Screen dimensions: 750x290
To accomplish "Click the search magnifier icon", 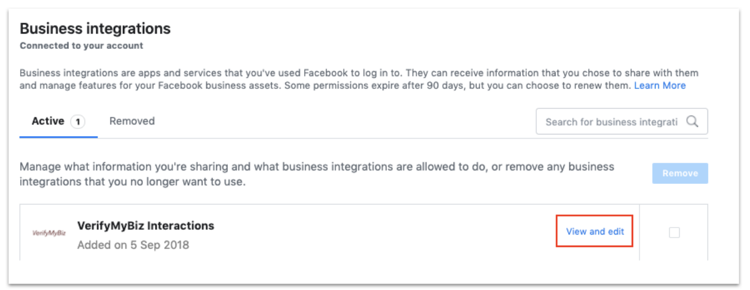I will coord(692,121).
